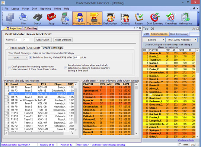Open the Configure Goals link
201x147 pixels.
tap(186, 140)
